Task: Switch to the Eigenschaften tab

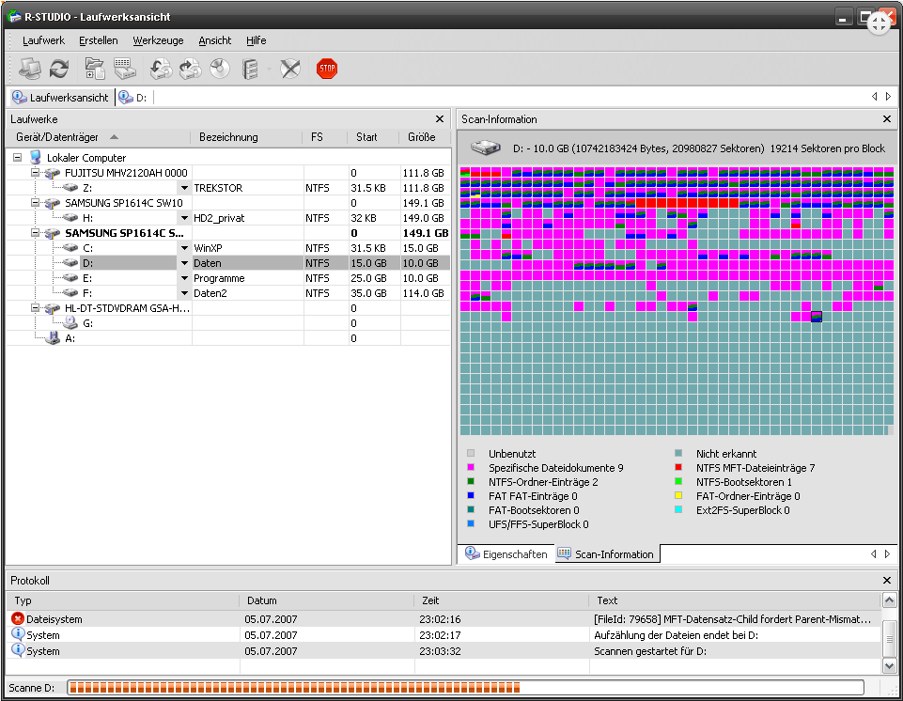Action: coord(506,554)
